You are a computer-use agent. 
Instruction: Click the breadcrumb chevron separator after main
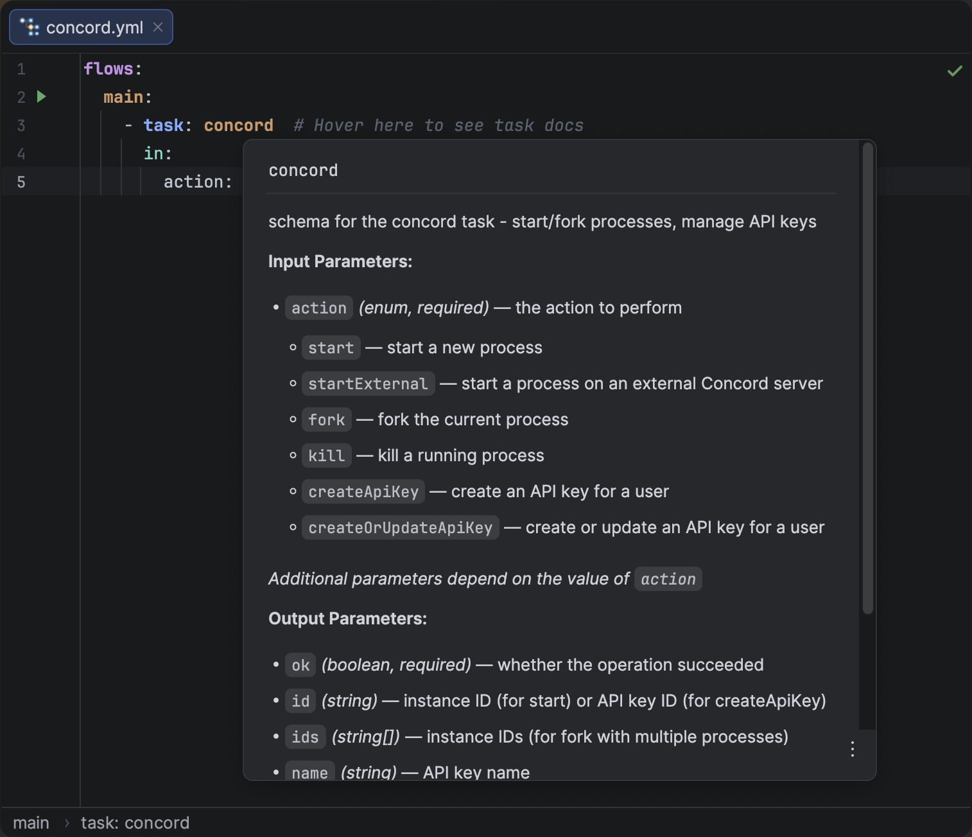click(x=66, y=823)
